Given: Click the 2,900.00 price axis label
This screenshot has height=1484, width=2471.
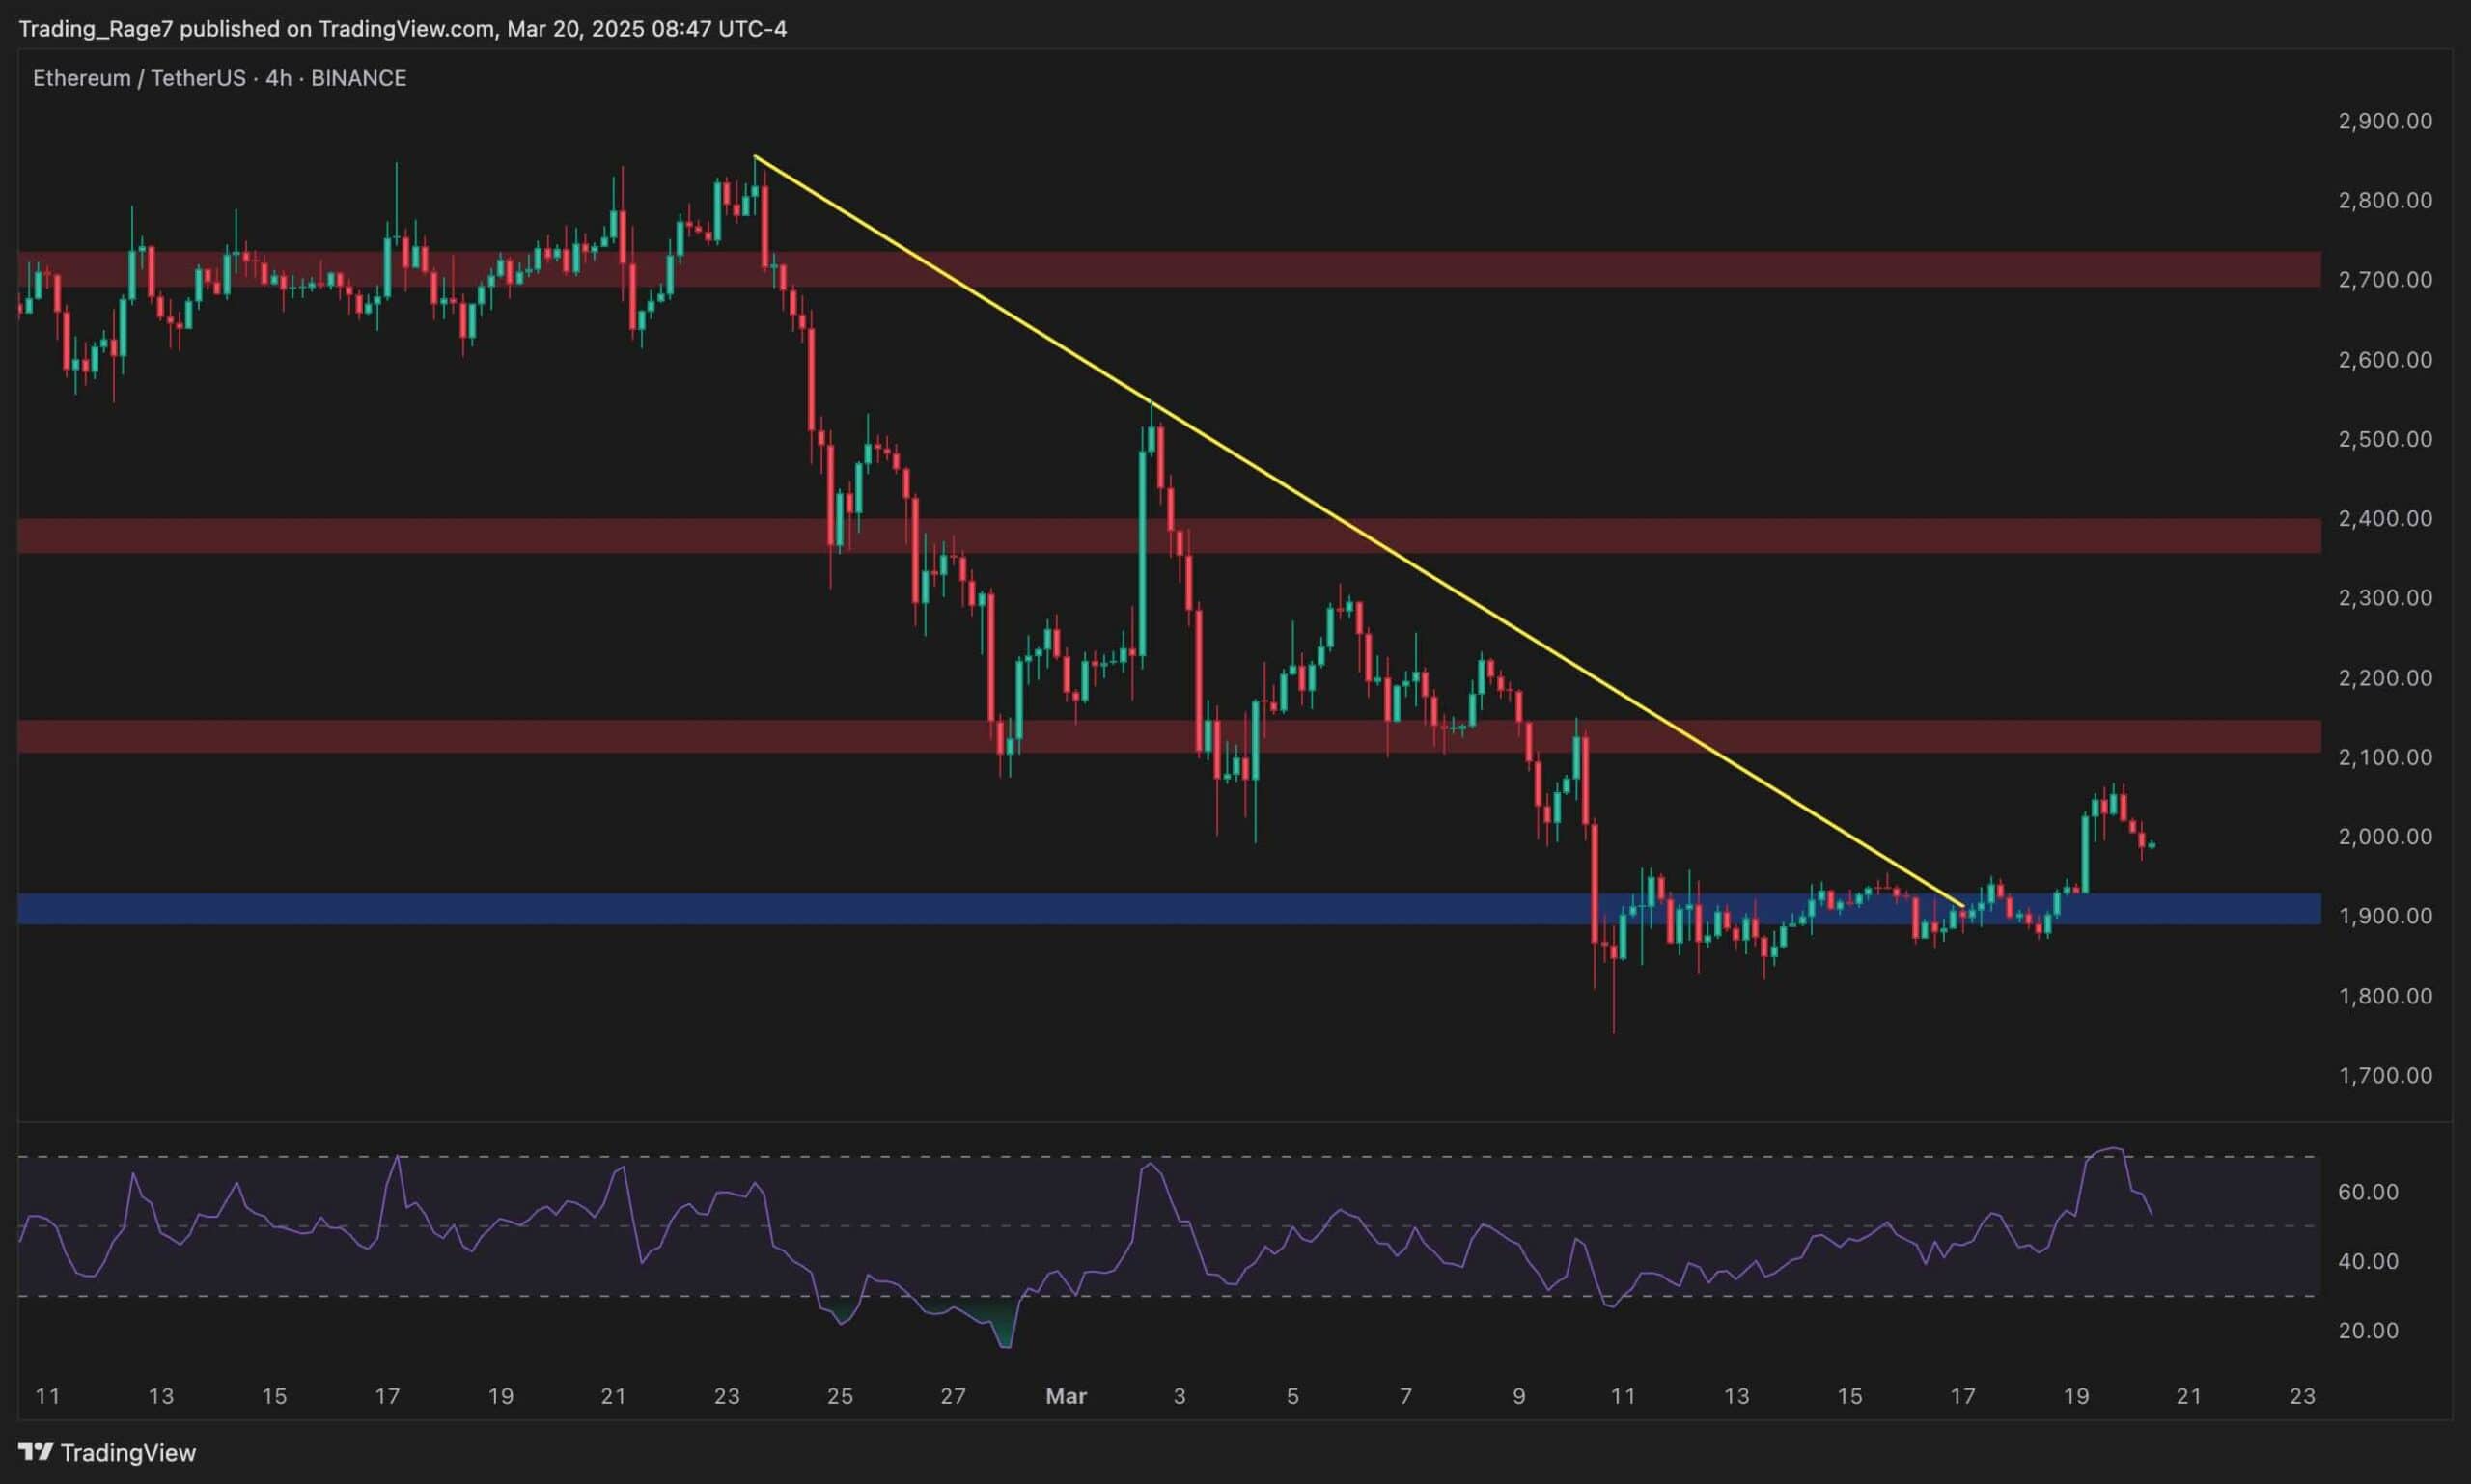Looking at the screenshot, I should coord(2385,121).
